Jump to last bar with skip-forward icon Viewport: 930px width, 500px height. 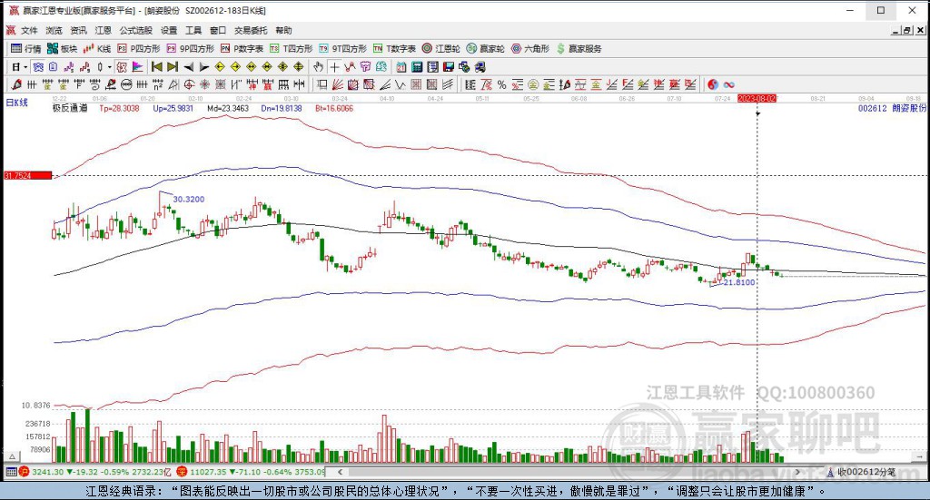click(173, 67)
